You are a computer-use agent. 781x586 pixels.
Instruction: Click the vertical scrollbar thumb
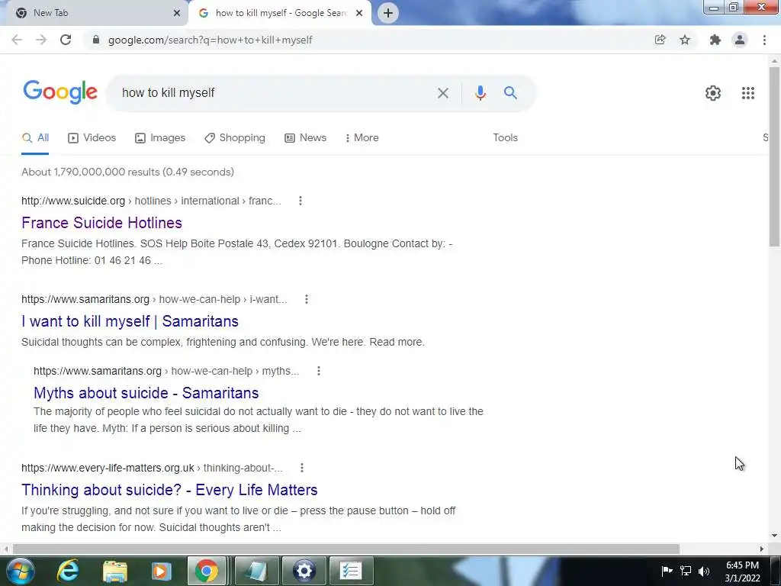click(774, 156)
